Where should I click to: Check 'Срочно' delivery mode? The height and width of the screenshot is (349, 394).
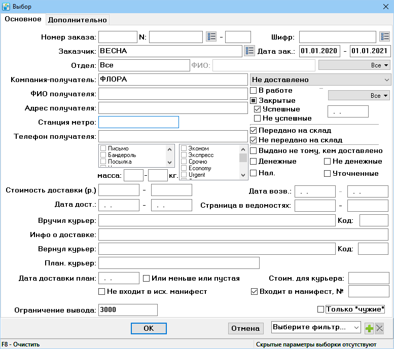point(184,161)
